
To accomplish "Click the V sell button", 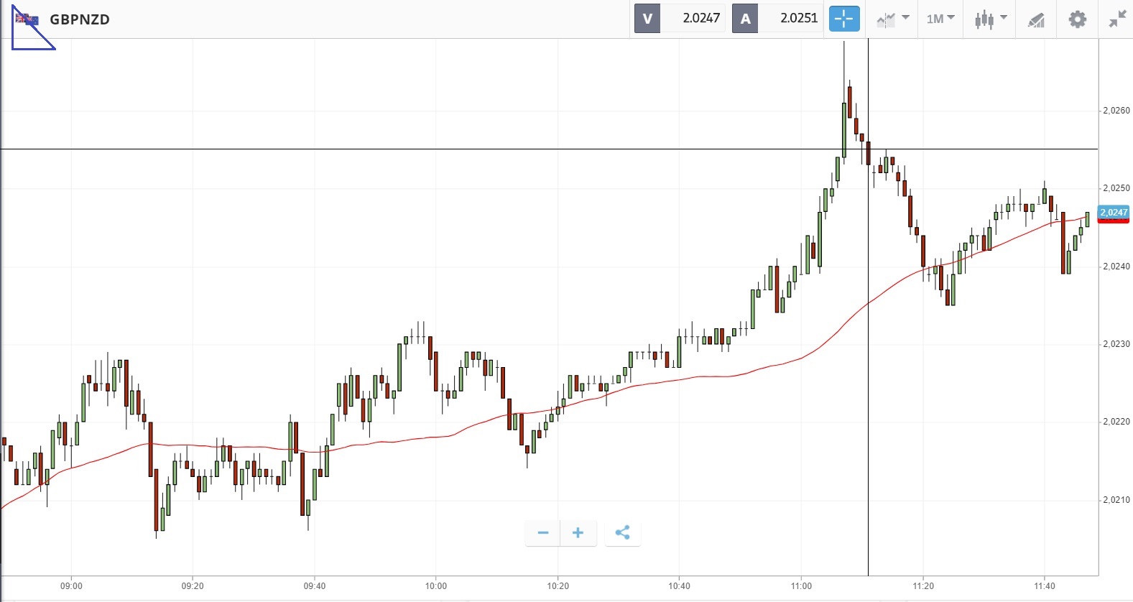I will 647,19.
